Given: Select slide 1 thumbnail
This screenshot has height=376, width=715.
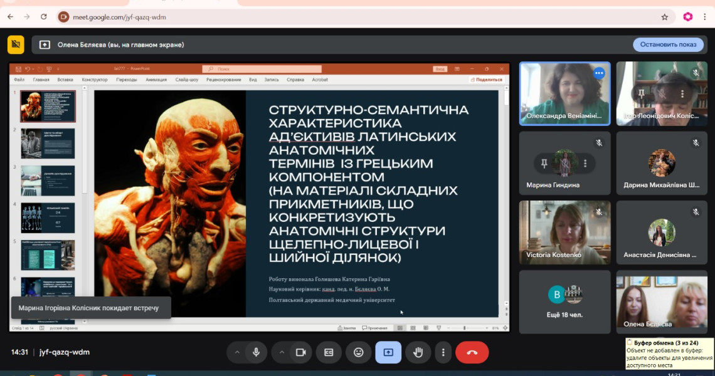Looking at the screenshot, I should [48, 106].
